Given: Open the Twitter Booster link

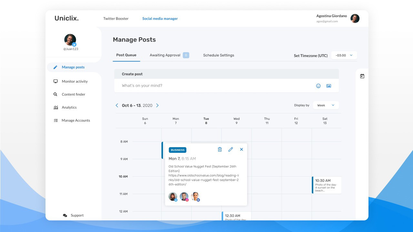Looking at the screenshot, I should (116, 19).
